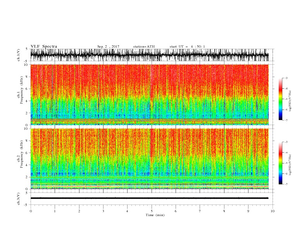The height and width of the screenshot is (237, 307).
Task: Click time axis tick label '8'
Action: tap(224, 211)
